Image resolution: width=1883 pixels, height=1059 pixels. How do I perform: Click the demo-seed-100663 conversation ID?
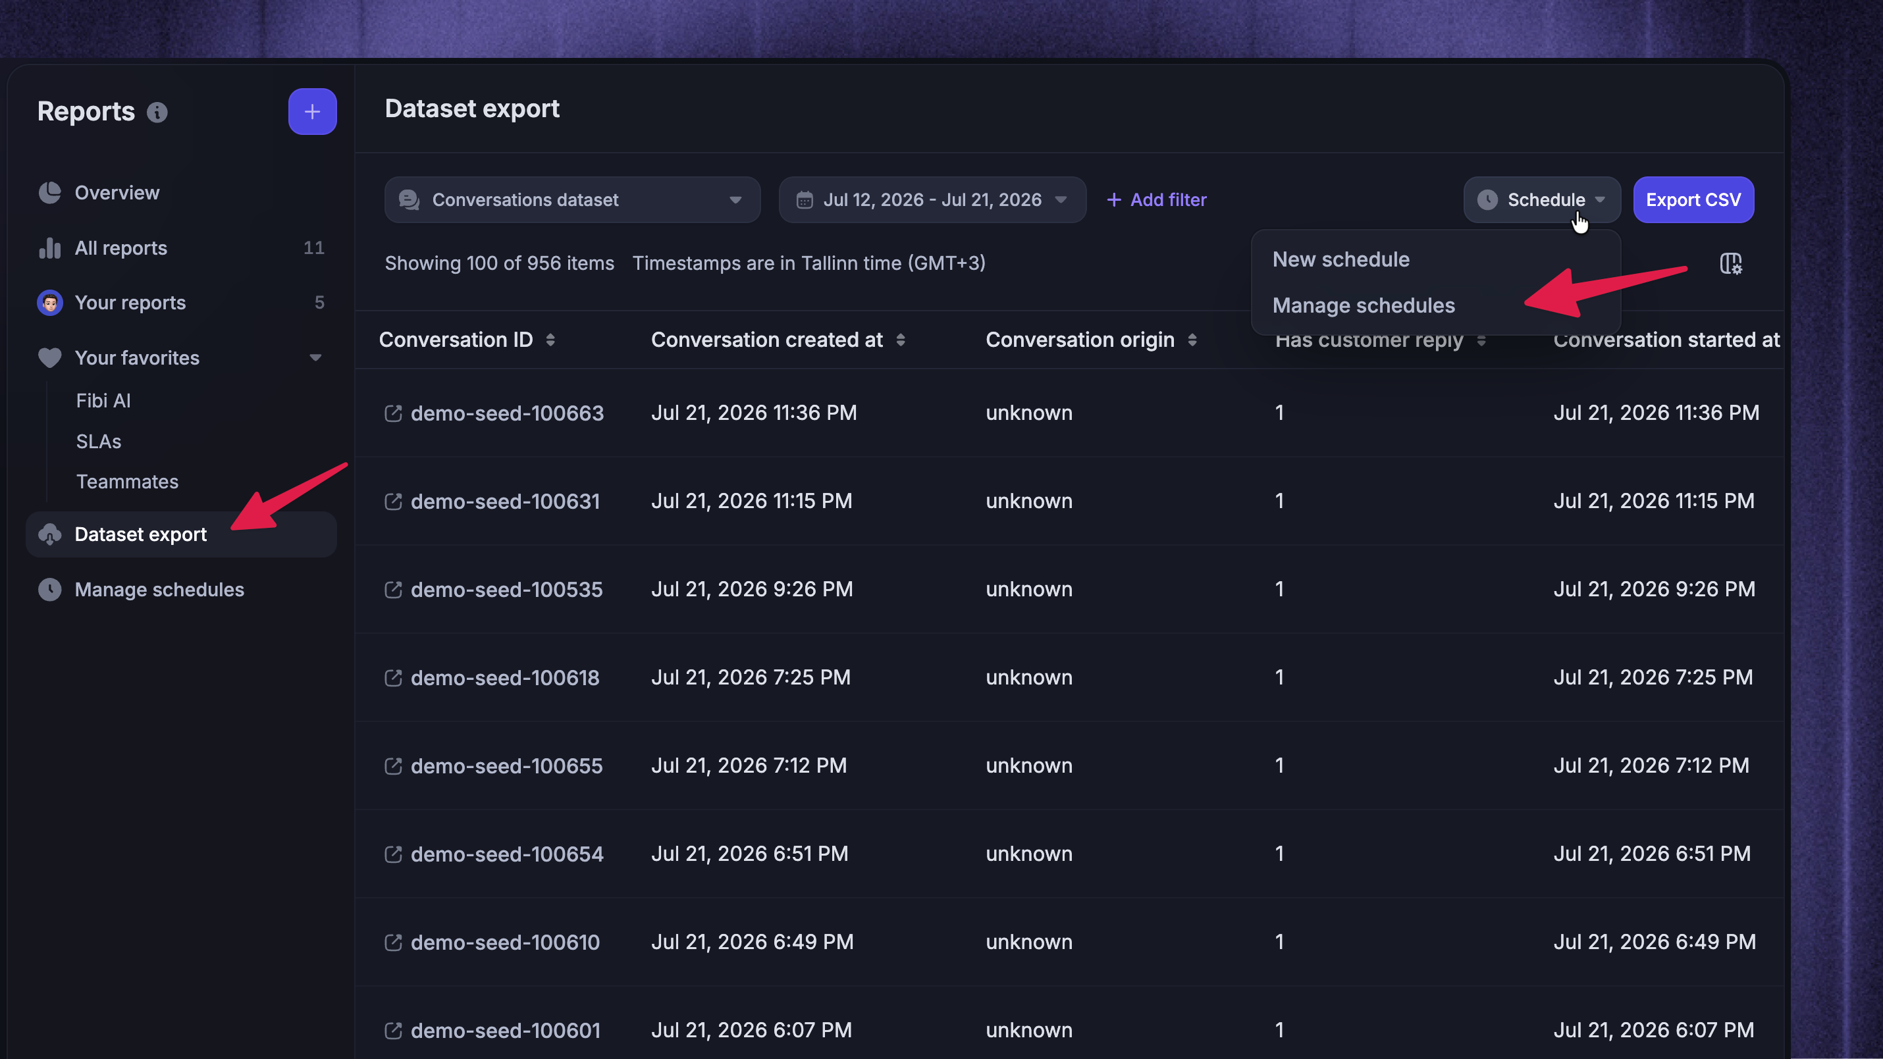508,413
